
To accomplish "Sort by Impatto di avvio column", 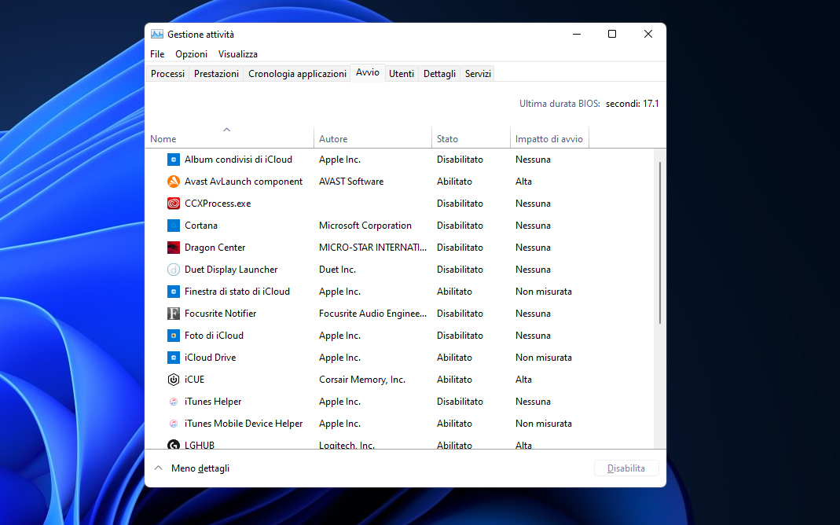I will point(548,139).
